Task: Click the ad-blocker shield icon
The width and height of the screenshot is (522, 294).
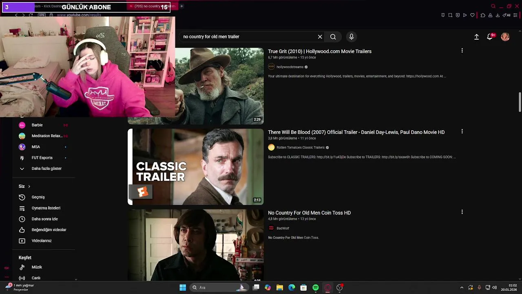Action: tap(458, 15)
